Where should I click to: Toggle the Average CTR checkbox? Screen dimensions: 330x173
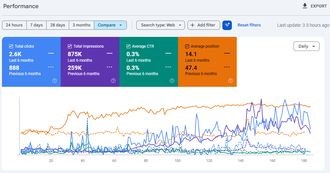[128, 46]
